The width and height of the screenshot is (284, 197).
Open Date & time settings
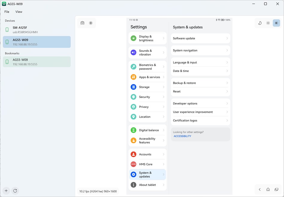point(201,71)
